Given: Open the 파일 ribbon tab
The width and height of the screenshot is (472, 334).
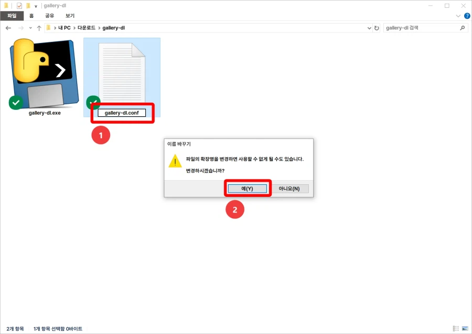Looking at the screenshot, I should pyautogui.click(x=12, y=16).
